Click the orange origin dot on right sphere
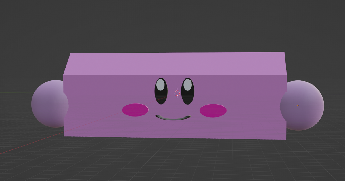 point(298,105)
